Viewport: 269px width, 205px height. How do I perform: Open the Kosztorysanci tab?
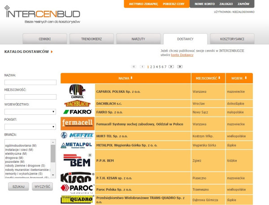233,39
